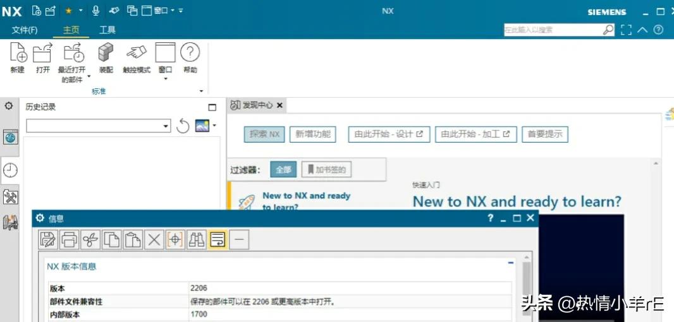Screen dimensions: 674x322
Task: Click the 打开 ribbon button
Action: (x=42, y=57)
